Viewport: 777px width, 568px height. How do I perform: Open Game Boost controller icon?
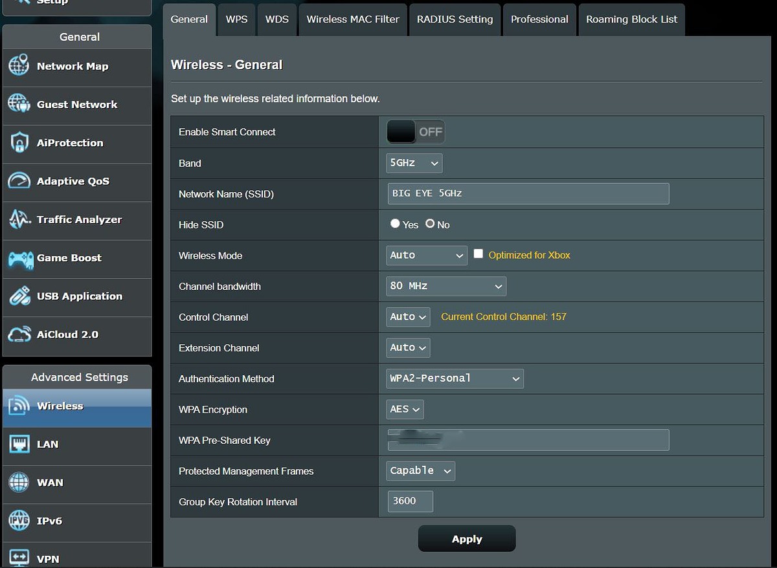[x=19, y=258]
